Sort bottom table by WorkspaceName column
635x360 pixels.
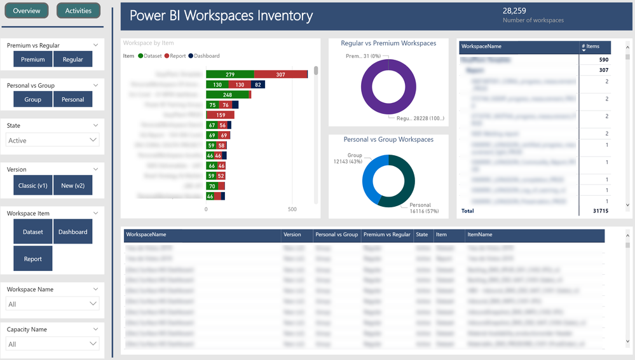pos(203,235)
